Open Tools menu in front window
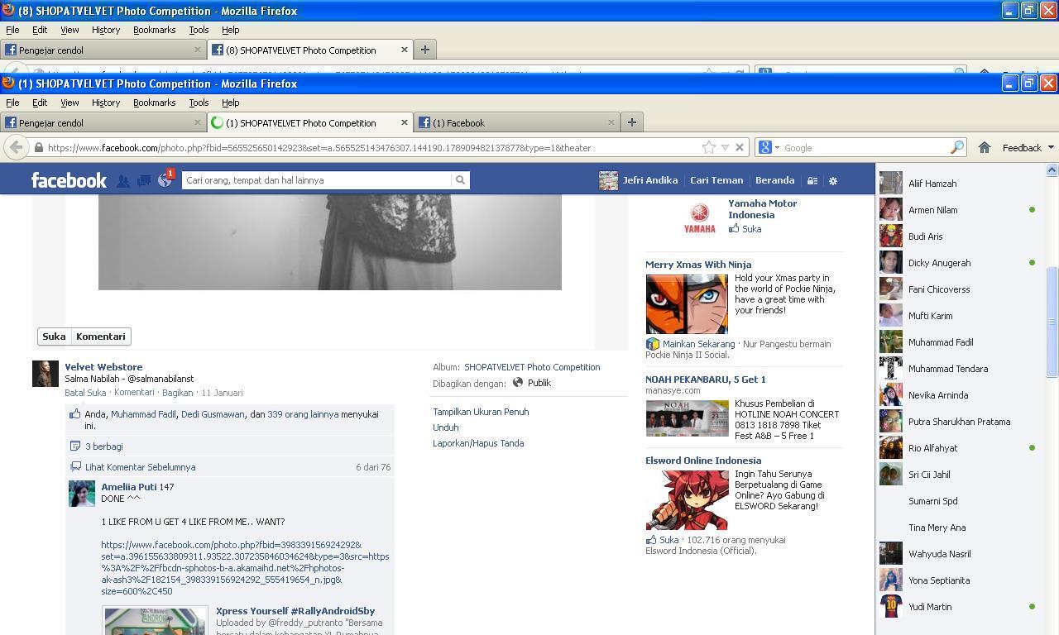This screenshot has height=635, width=1059. point(199,103)
